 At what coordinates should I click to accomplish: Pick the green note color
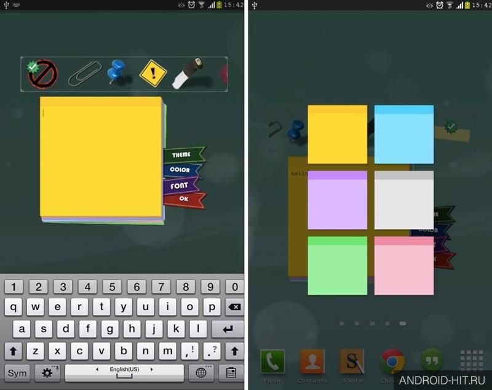click(x=337, y=266)
